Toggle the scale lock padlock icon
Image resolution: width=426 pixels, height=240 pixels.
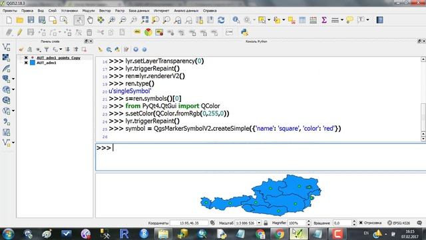(x=266, y=223)
